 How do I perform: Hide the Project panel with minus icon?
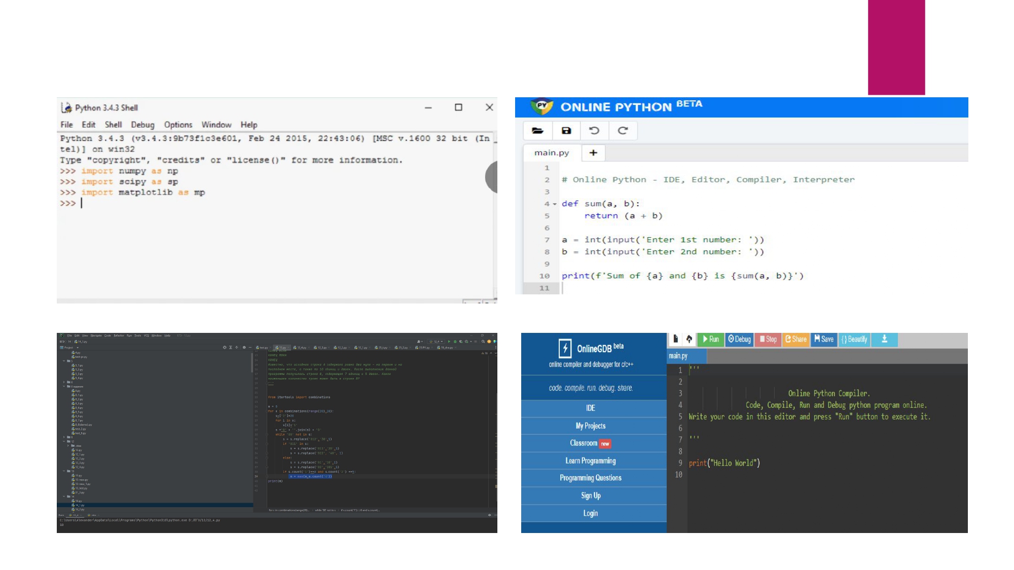pyautogui.click(x=250, y=348)
